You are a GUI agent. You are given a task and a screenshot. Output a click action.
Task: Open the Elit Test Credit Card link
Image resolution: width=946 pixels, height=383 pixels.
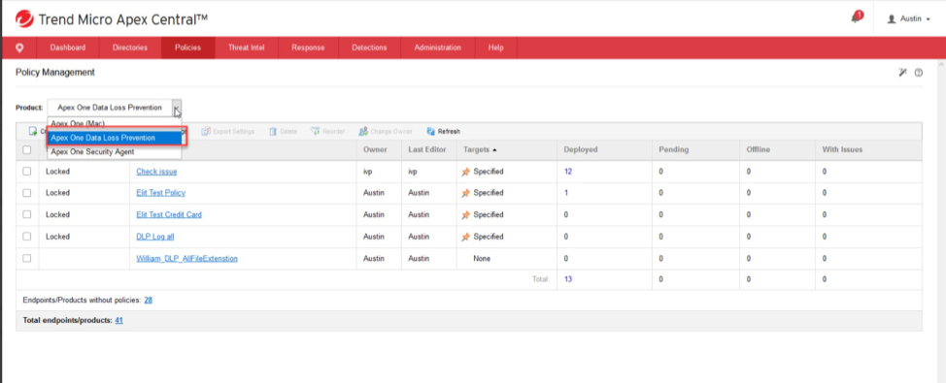point(169,215)
